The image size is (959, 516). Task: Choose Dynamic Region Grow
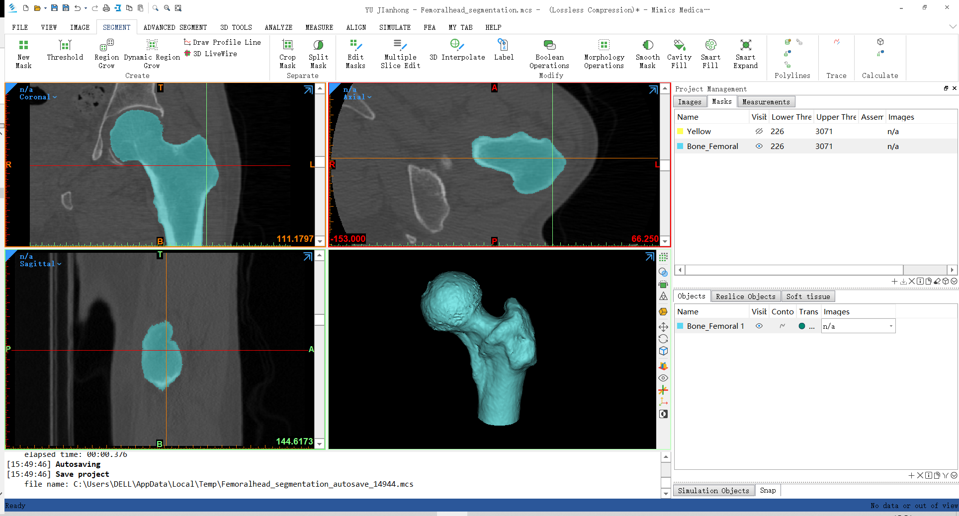tap(152, 54)
